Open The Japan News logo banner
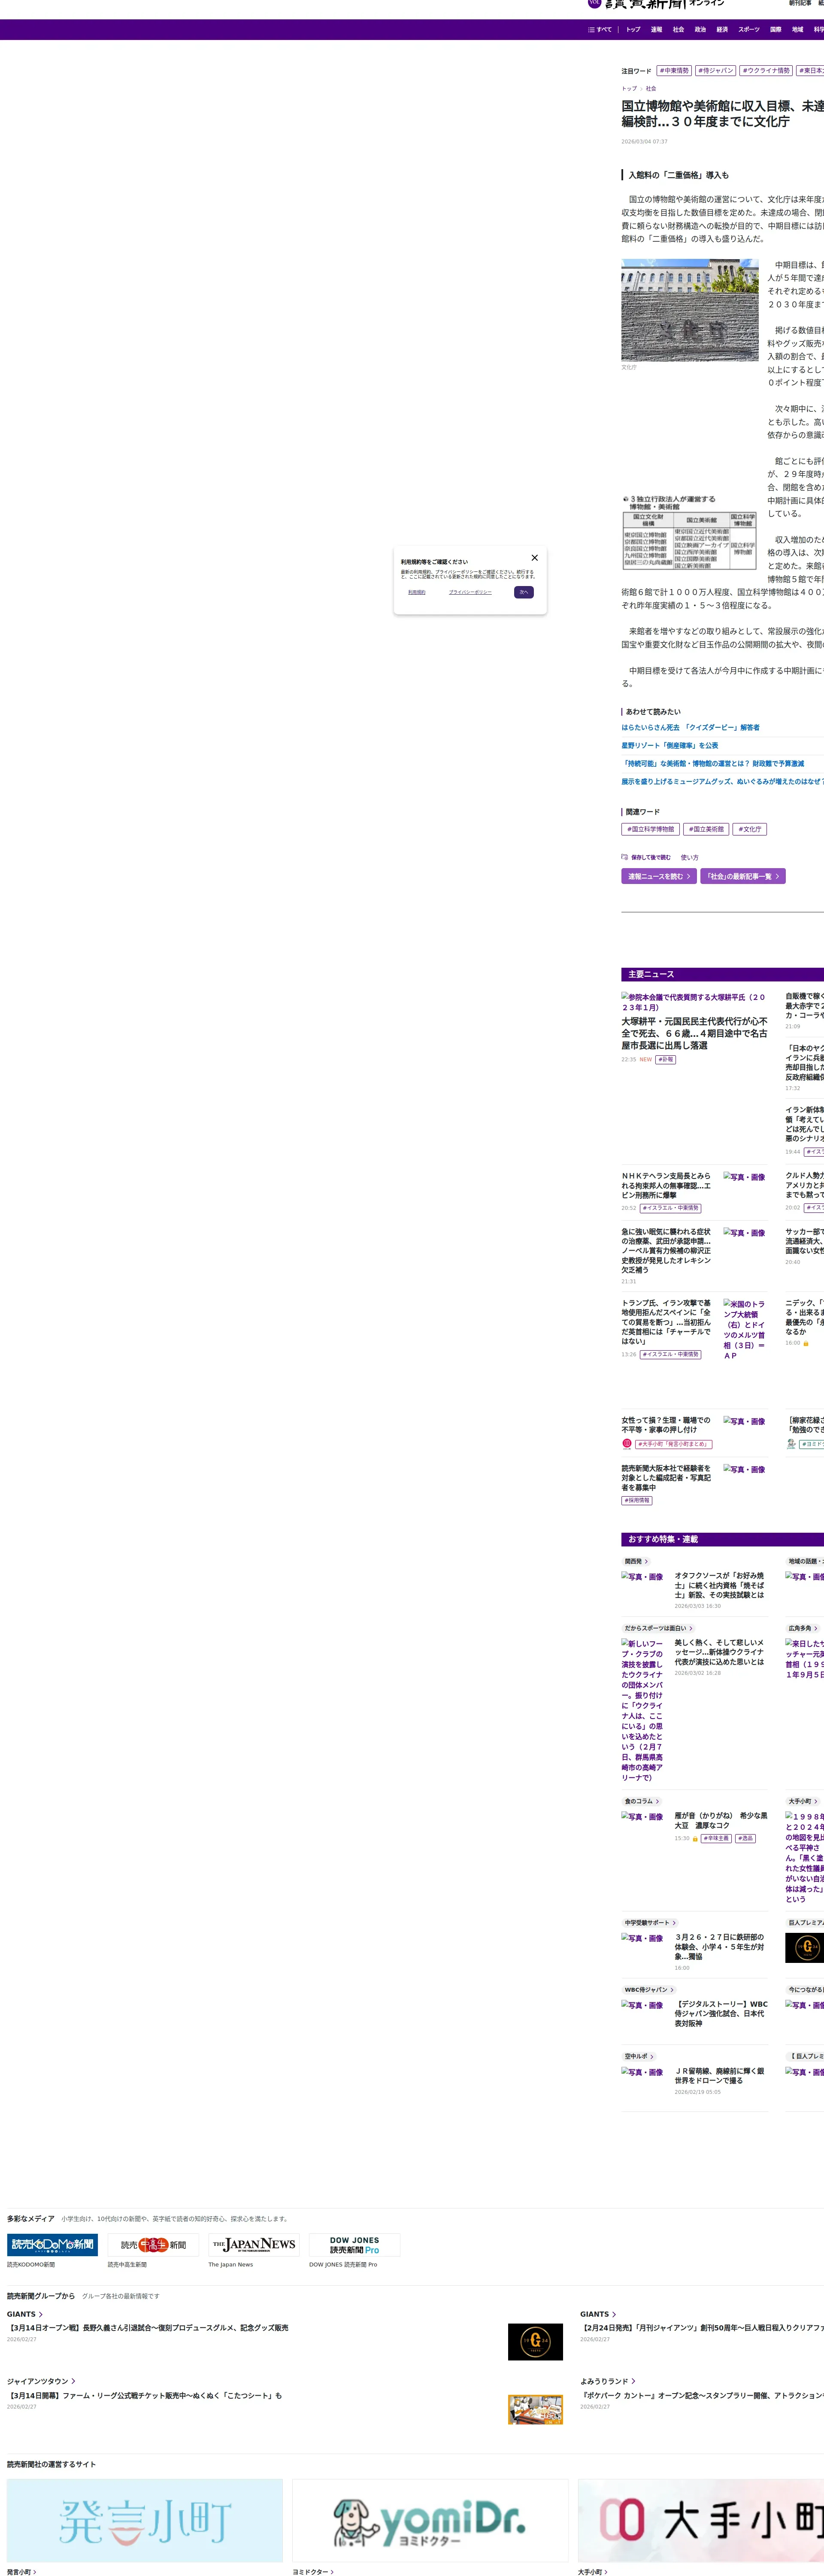The width and height of the screenshot is (824, 2576). [254, 2245]
